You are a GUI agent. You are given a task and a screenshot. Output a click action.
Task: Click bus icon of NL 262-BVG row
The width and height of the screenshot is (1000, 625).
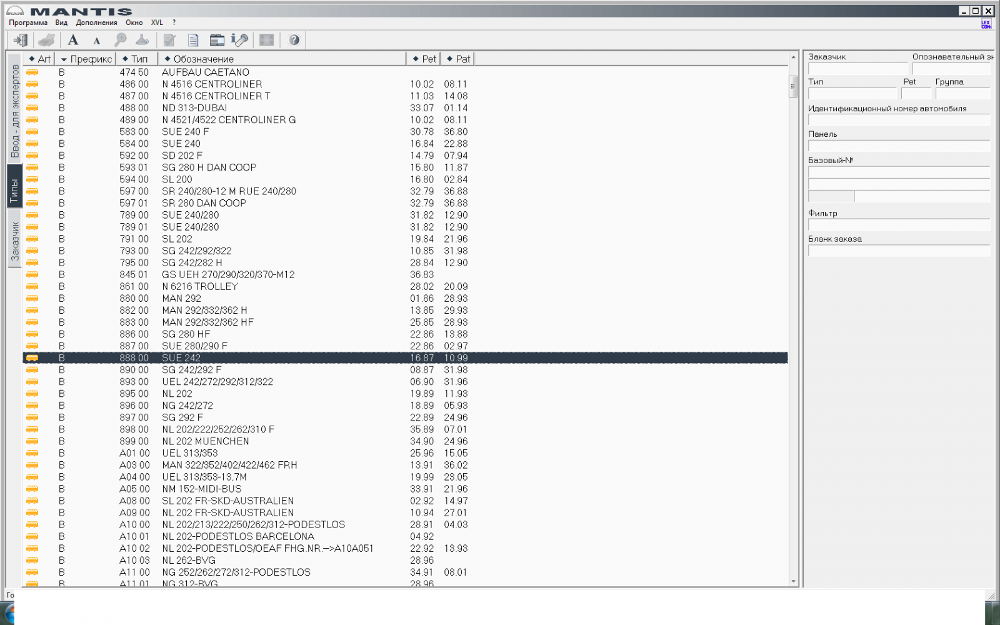[32, 561]
